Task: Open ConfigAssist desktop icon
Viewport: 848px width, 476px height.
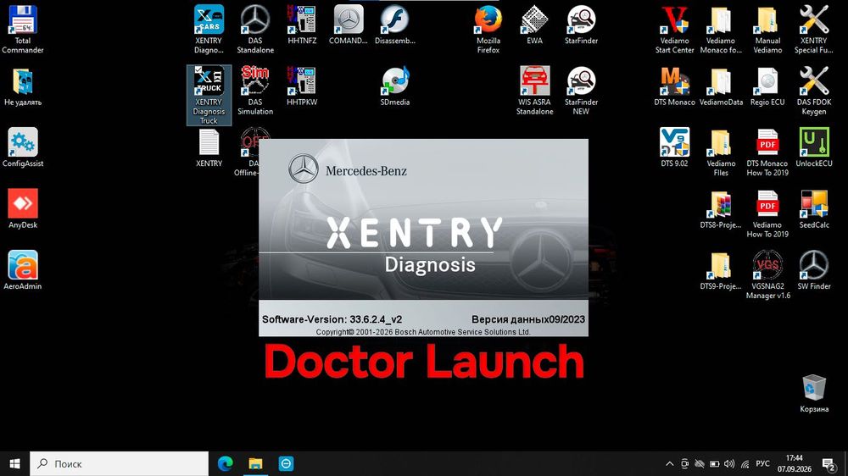Action: [23, 147]
